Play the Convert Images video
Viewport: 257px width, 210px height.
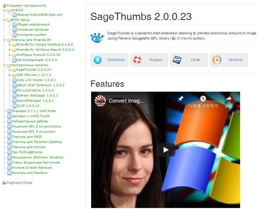165,150
